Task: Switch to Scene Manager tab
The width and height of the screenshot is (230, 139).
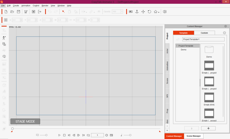Action: 194,136
